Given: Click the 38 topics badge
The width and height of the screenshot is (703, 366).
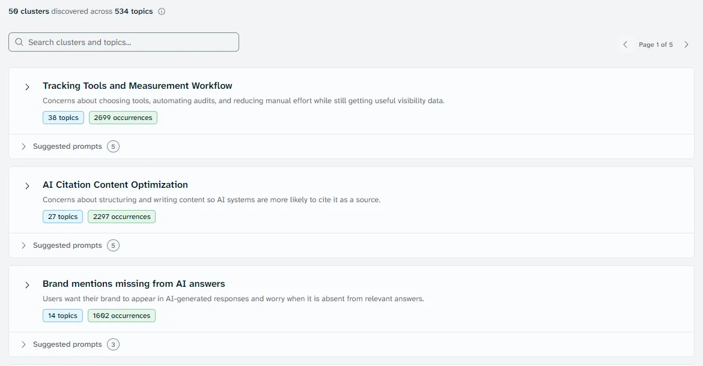Looking at the screenshot, I should click(x=63, y=118).
